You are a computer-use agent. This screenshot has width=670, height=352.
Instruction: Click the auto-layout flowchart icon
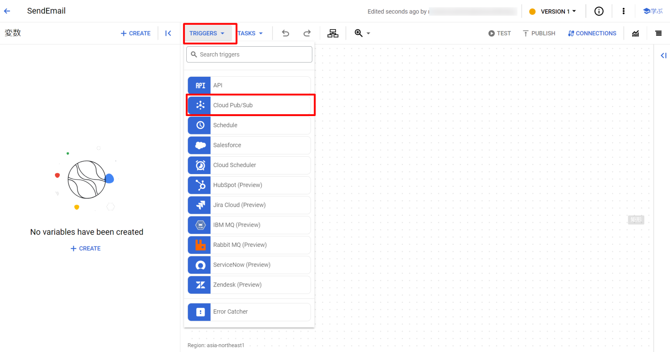[333, 33]
